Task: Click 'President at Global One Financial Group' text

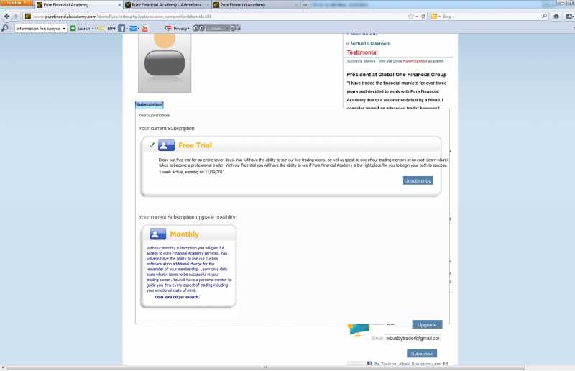Action: (397, 75)
